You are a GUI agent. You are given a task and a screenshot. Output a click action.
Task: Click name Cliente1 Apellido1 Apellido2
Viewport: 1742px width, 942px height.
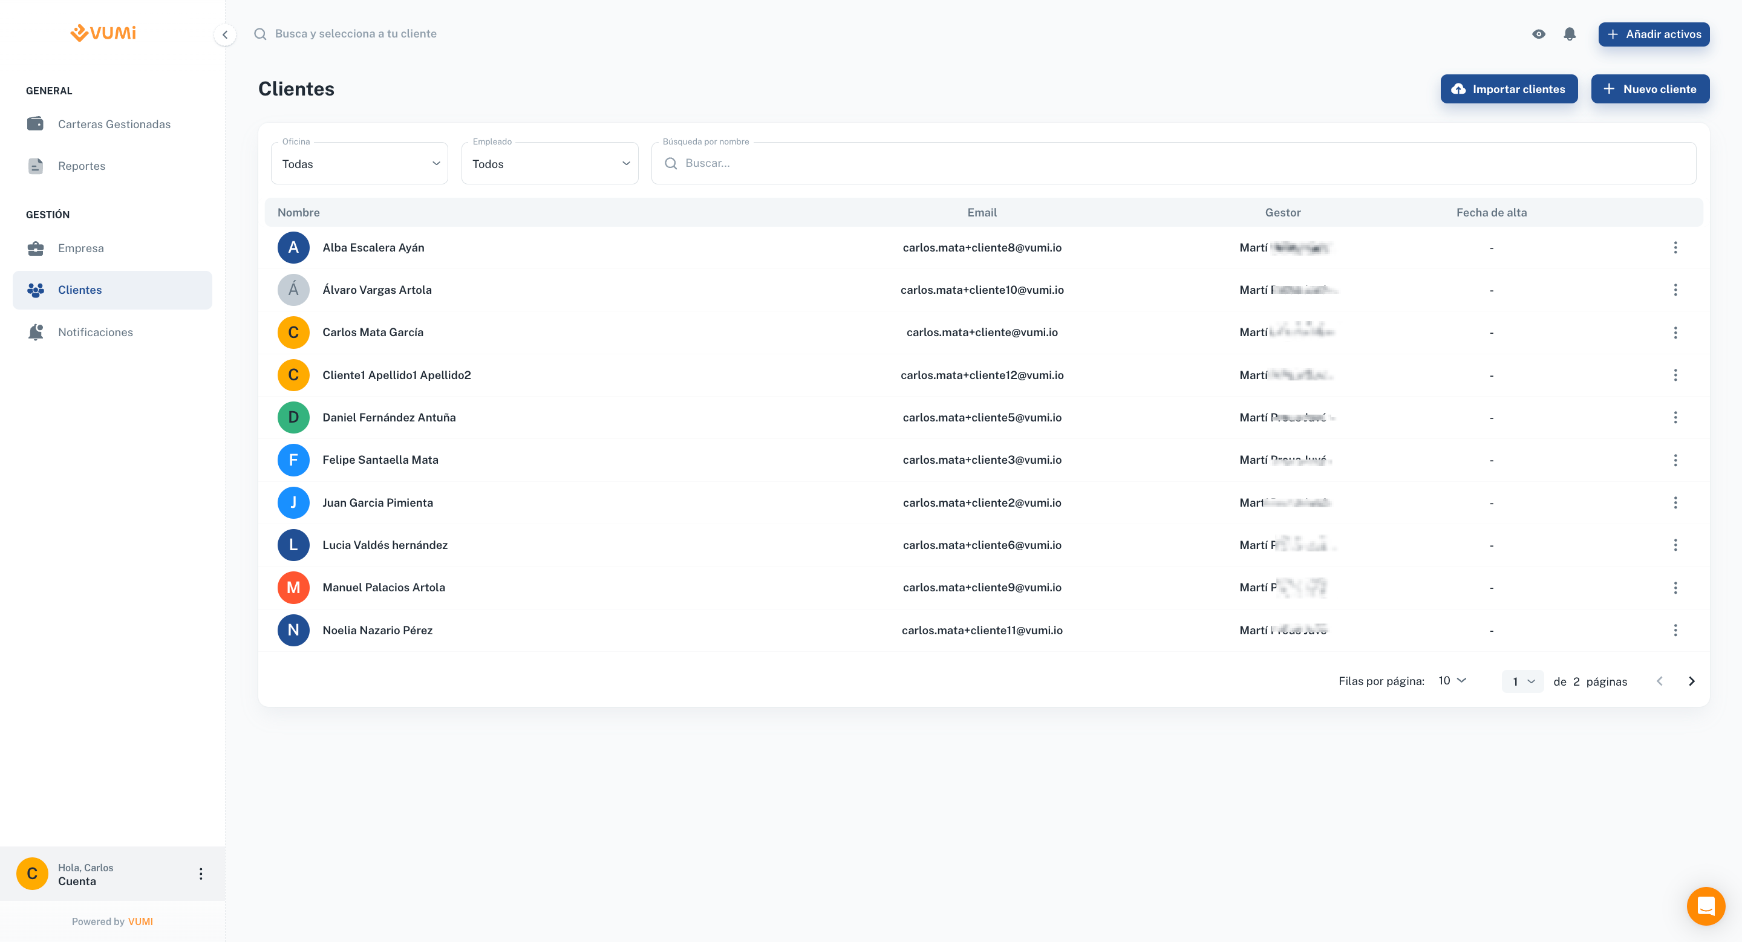[x=396, y=375]
